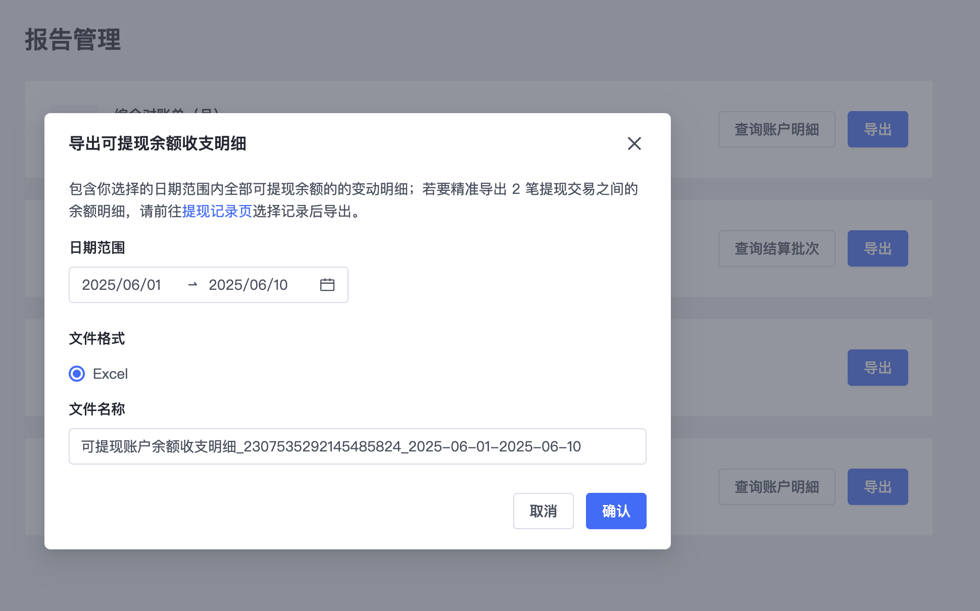
Task: Click 导出 beside 查询结算批次
Action: pyautogui.click(x=878, y=248)
